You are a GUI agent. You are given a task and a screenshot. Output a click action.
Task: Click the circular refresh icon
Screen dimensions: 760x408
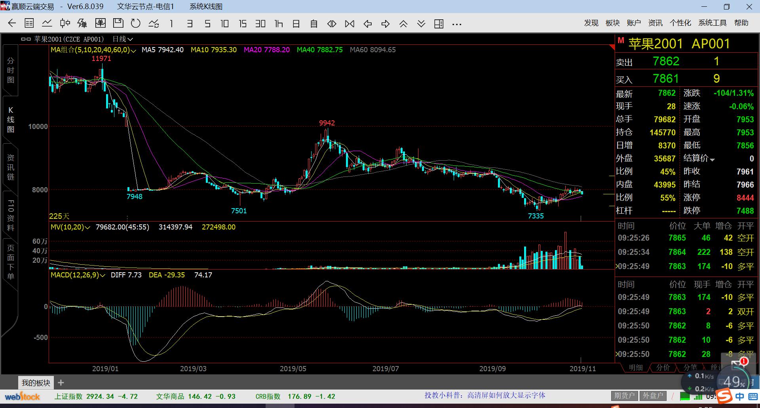[x=136, y=24]
